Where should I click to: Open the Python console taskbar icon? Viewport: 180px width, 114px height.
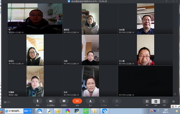(77, 111)
